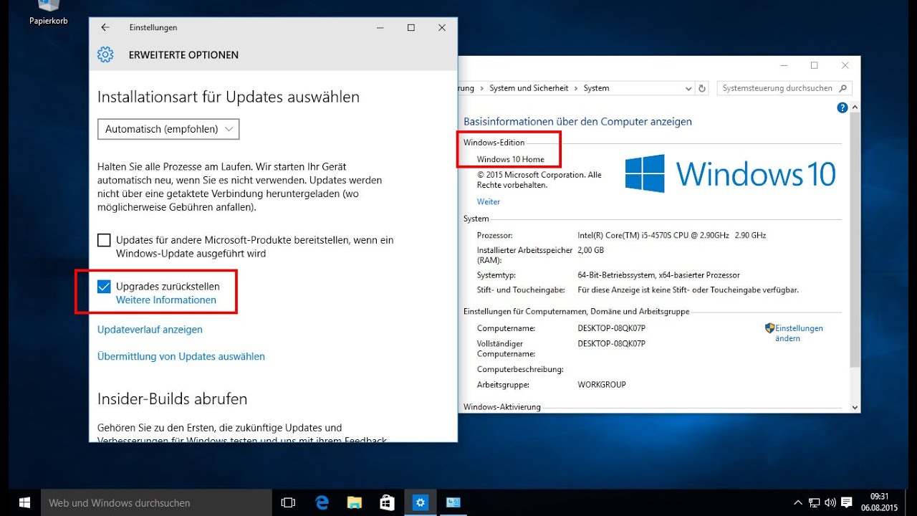The width and height of the screenshot is (917, 516).
Task: Click the shield icon next to Einstellungen ändern
Action: point(769,328)
